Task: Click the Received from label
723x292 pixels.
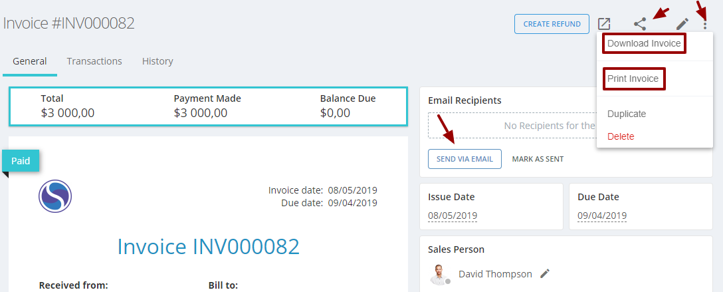Action: (73, 285)
